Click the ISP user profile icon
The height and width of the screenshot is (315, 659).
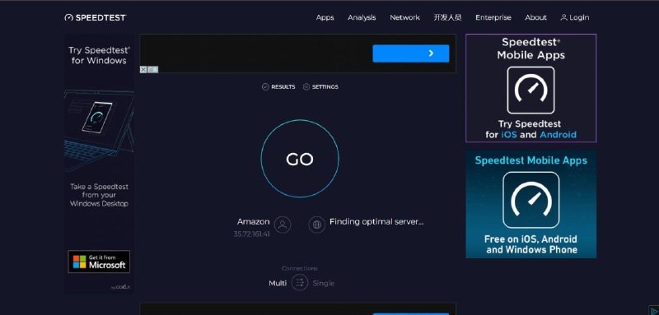283,225
